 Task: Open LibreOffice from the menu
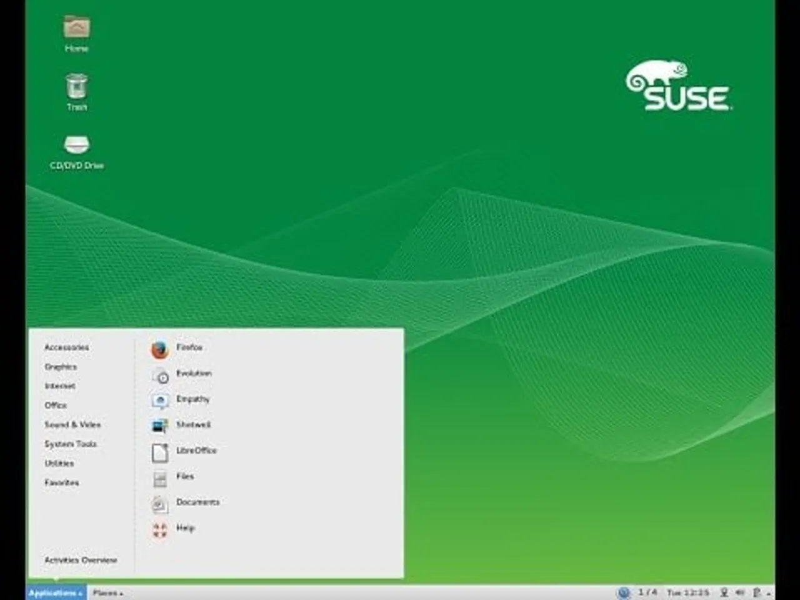[184, 451]
